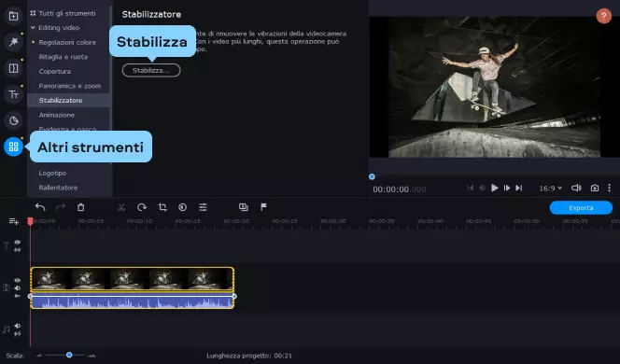Open Ritaglia e ruota tool

pos(63,57)
